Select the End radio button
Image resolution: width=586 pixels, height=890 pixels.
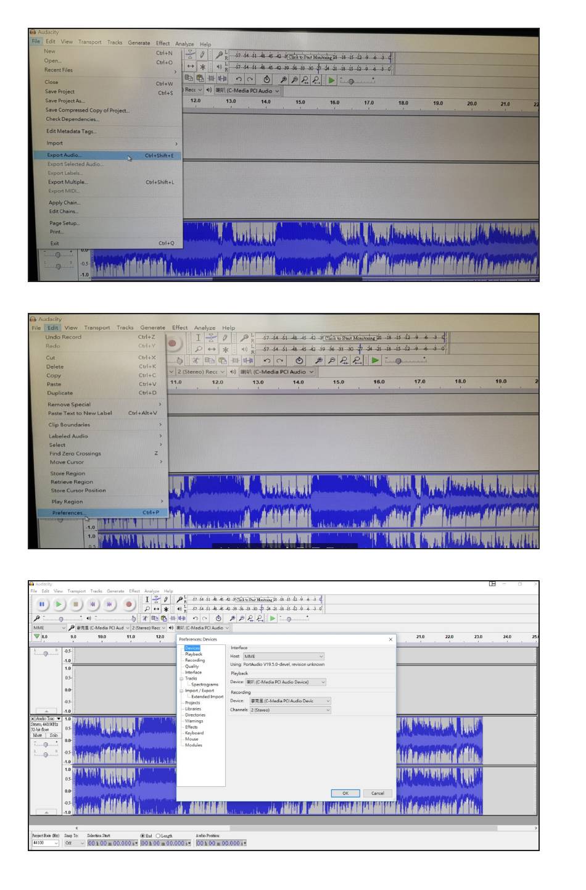[142, 836]
